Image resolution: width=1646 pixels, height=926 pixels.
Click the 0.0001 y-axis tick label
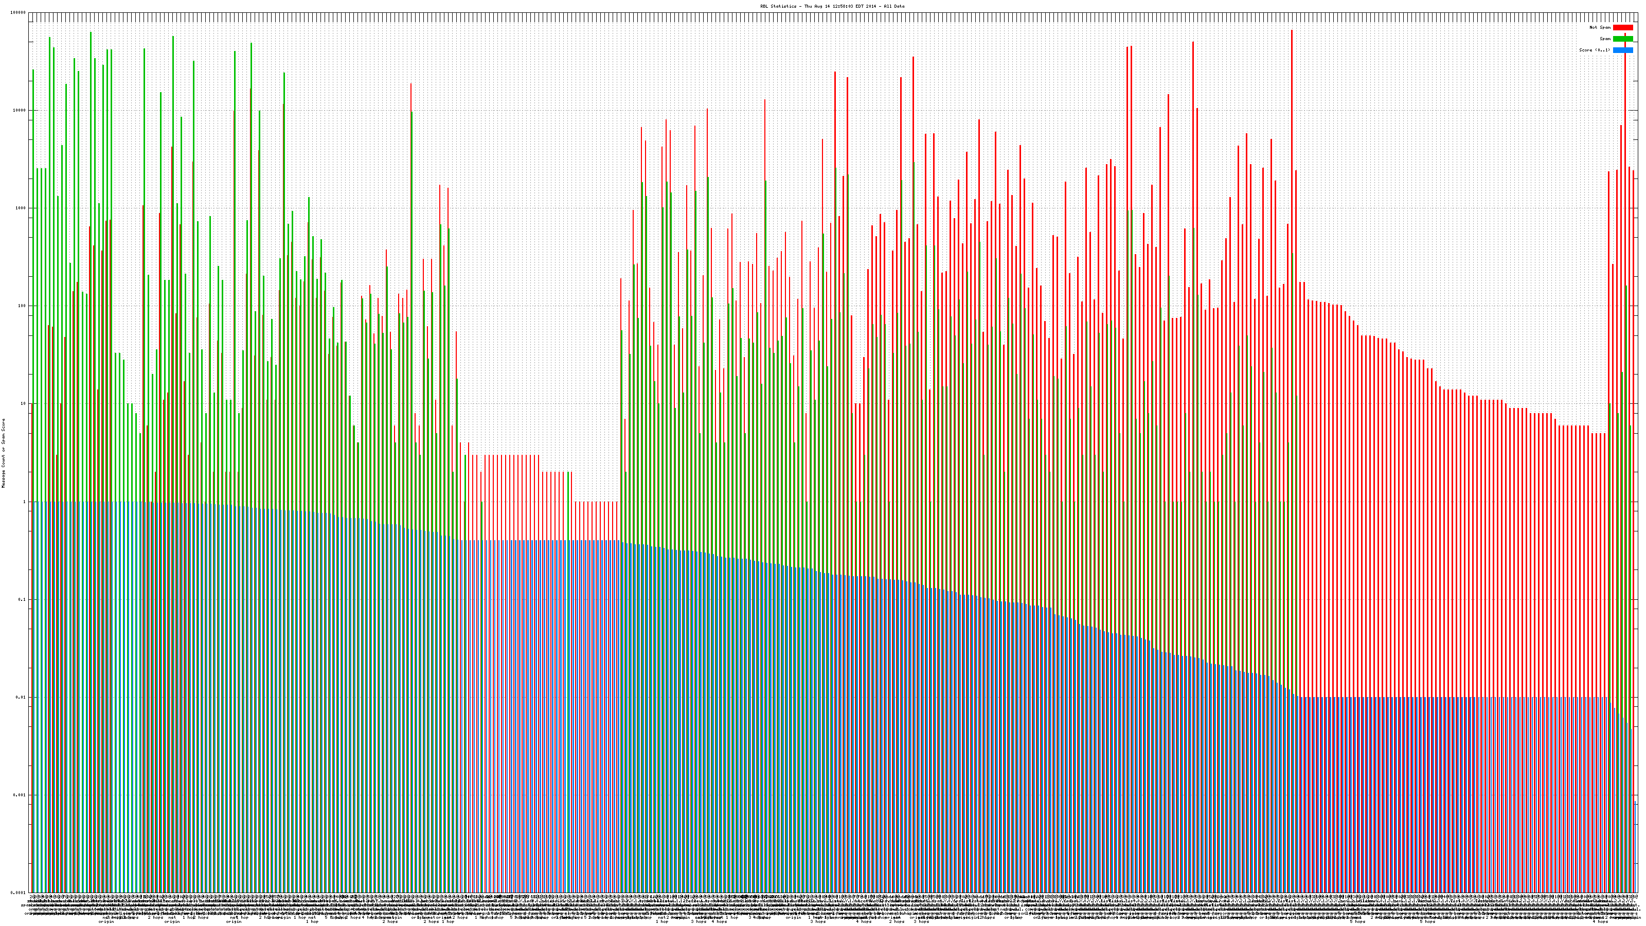[19, 893]
